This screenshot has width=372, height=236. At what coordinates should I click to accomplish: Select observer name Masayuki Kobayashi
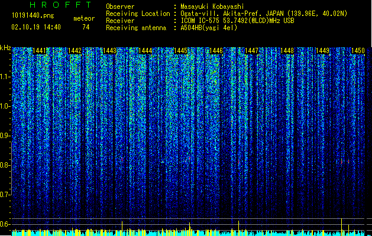click(x=212, y=6)
